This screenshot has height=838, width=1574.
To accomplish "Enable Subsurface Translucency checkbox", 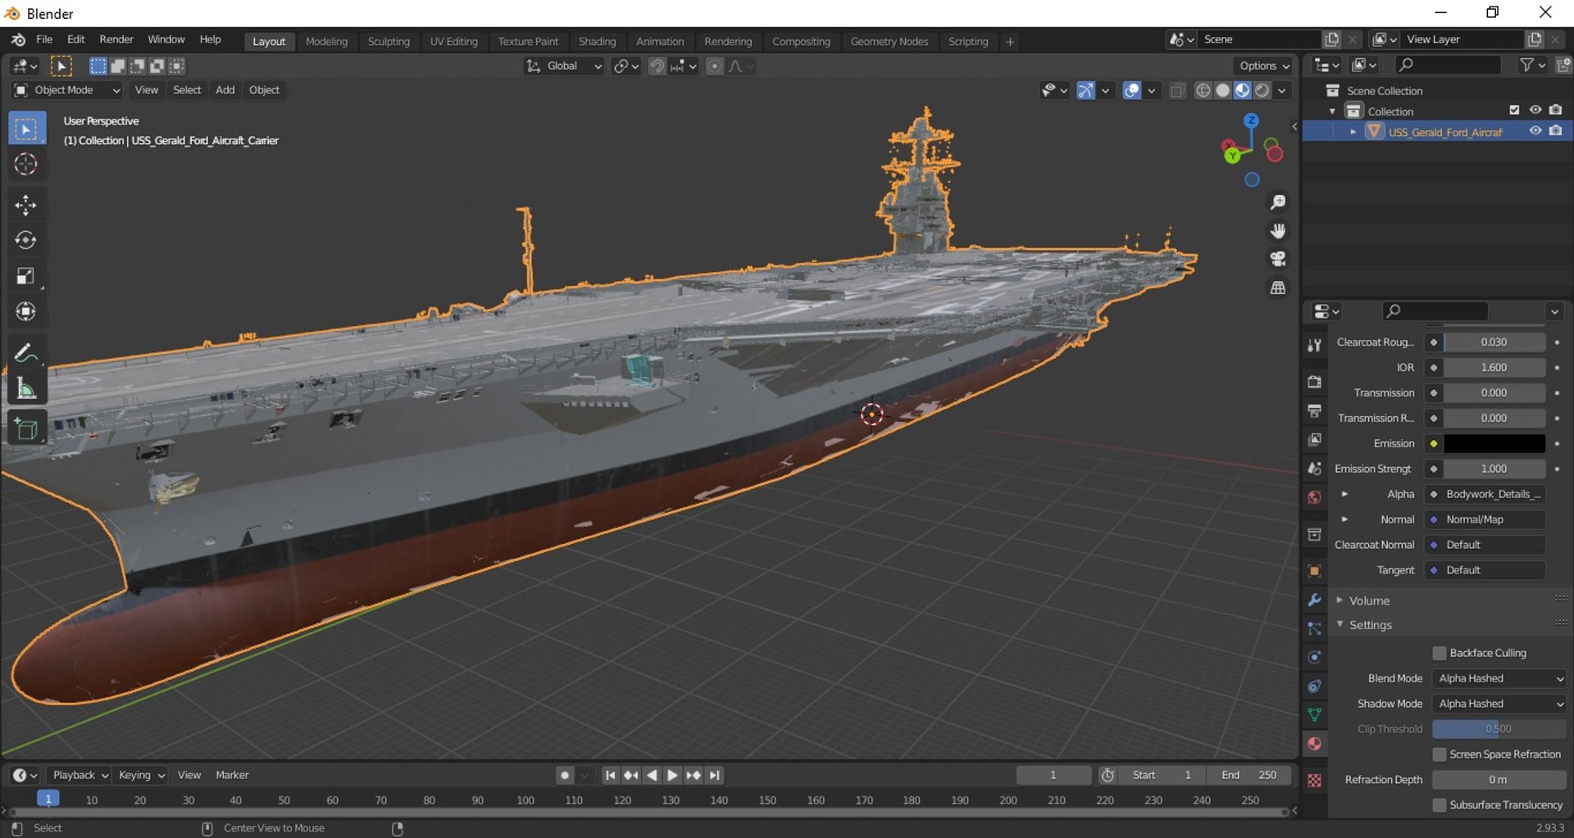I will (1439, 805).
